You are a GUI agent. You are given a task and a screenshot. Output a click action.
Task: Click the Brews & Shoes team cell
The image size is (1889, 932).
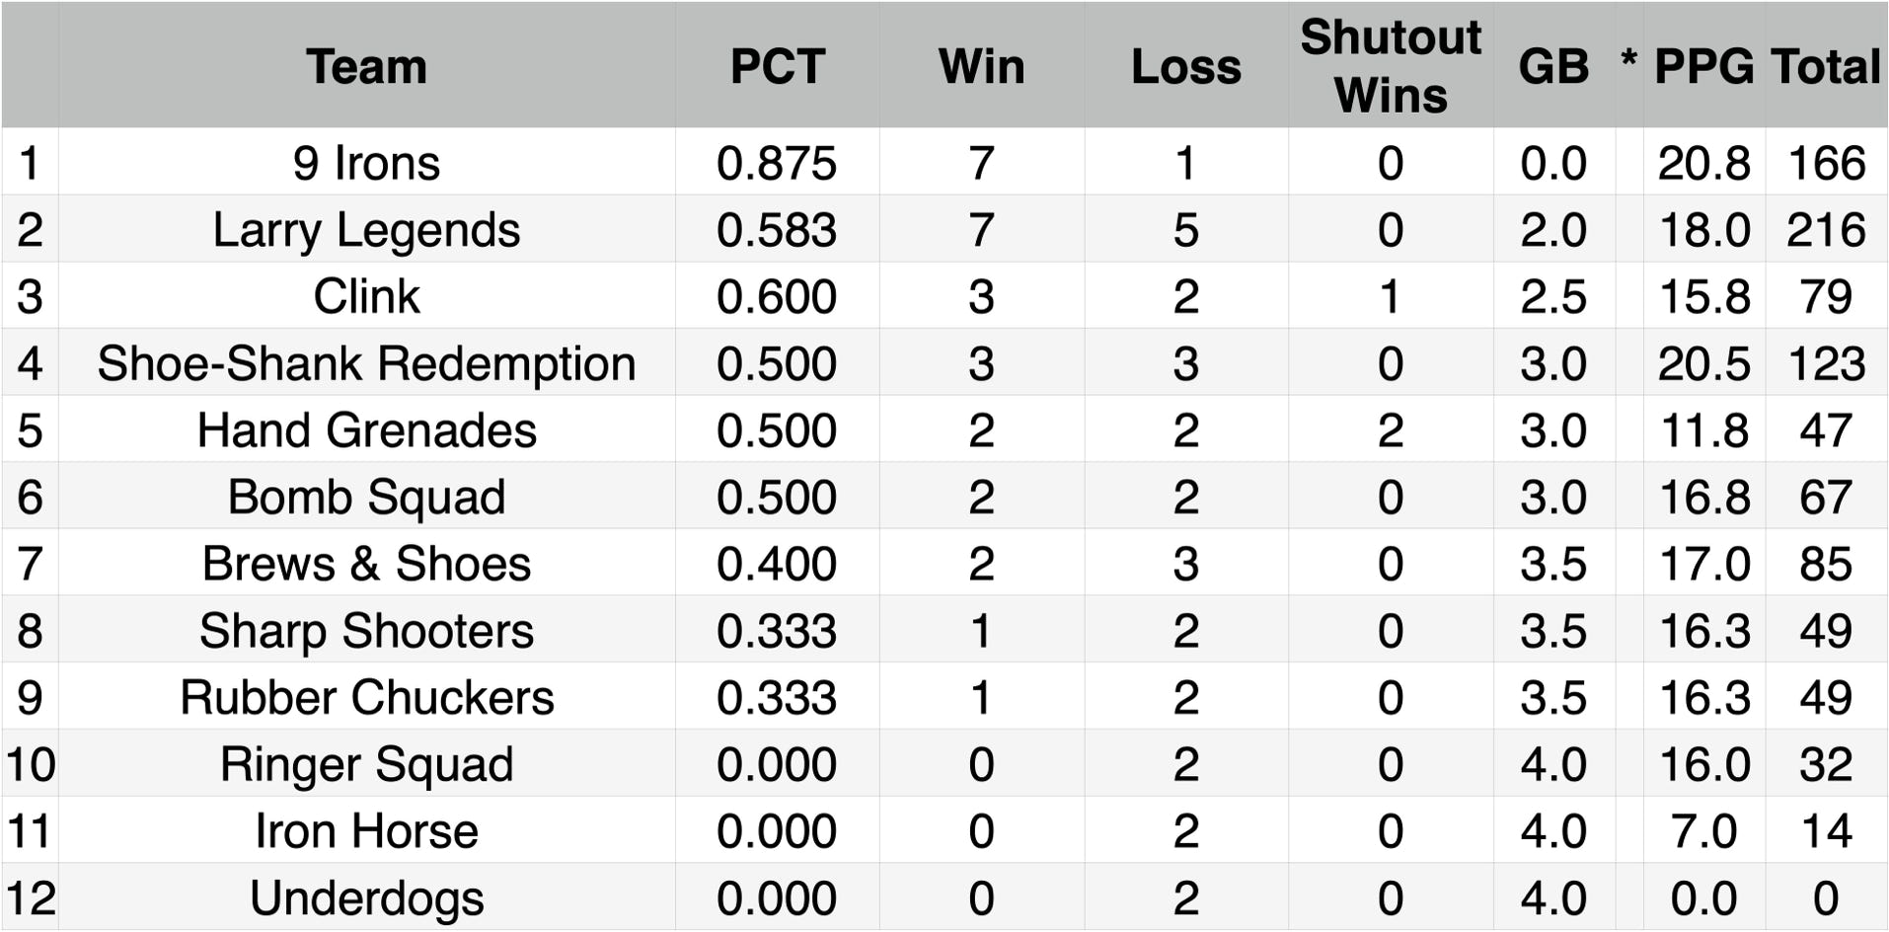click(366, 564)
